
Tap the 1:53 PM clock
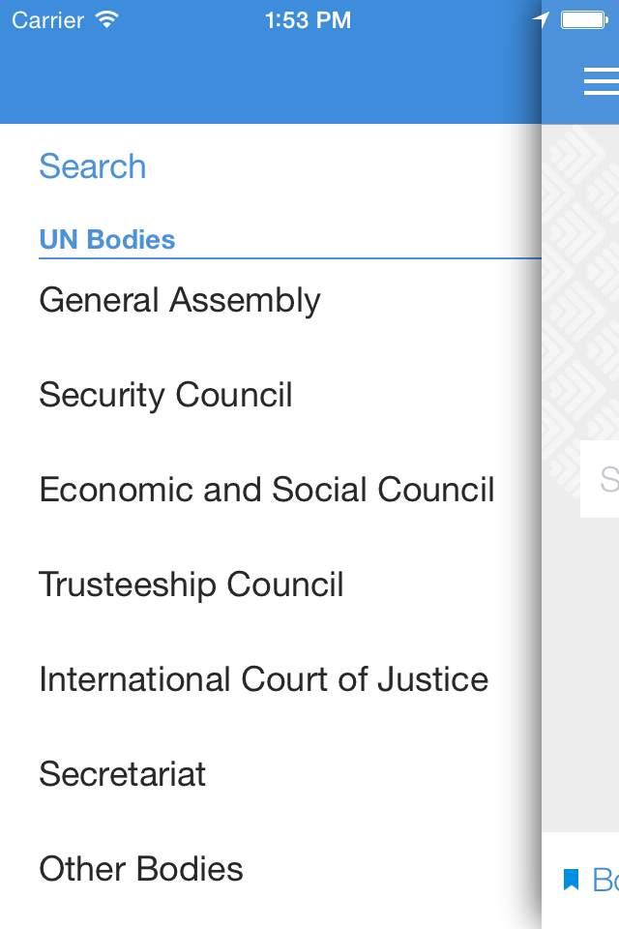308,19
